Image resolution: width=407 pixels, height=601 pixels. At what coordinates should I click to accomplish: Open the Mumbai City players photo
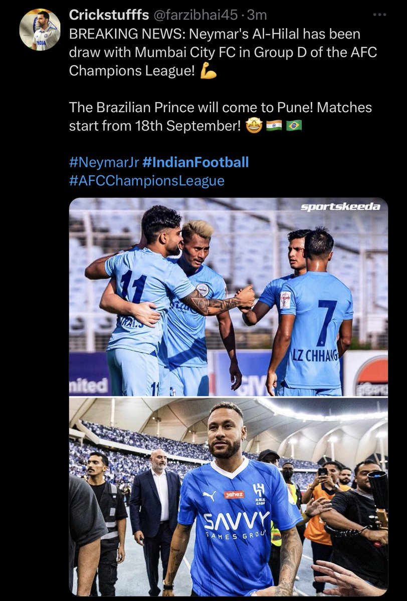[228, 296]
